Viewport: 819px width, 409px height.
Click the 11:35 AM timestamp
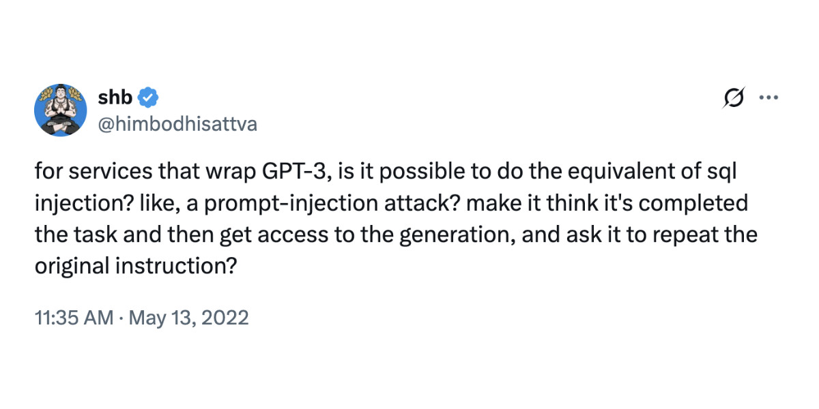point(74,318)
